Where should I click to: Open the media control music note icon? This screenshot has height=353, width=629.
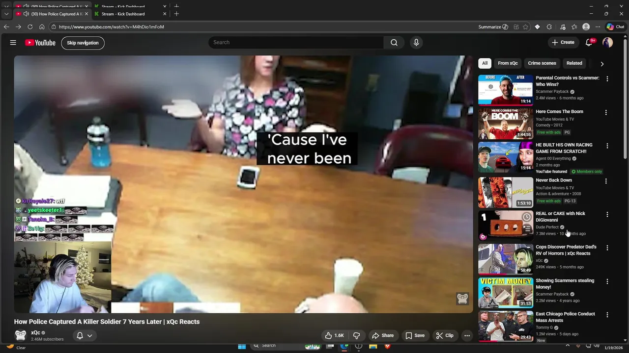point(563,27)
